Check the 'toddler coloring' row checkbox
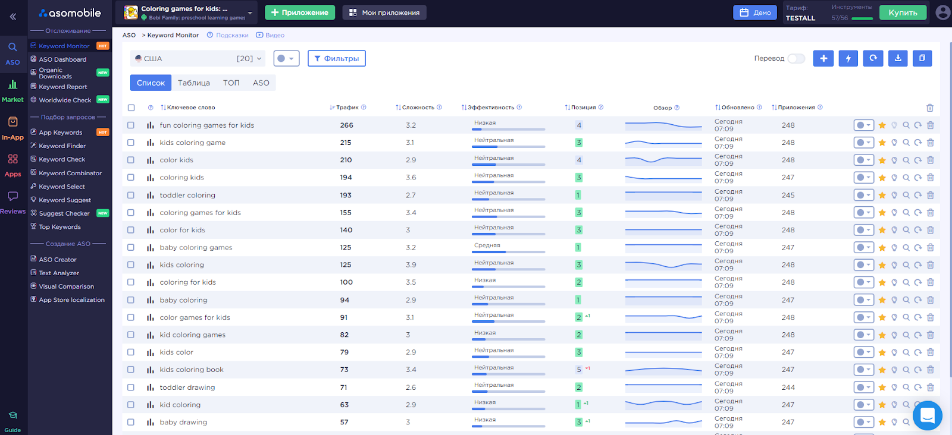Screen dimensions: 952x435 131,195
